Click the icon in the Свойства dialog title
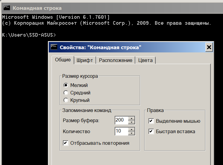The image size is (223, 165). point(54,47)
